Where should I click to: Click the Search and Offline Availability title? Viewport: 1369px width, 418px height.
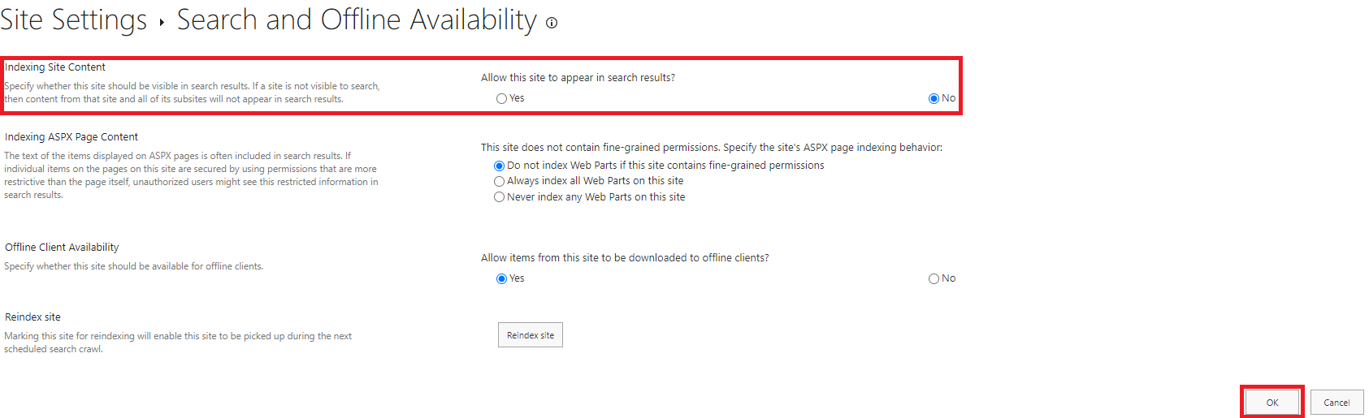[357, 19]
